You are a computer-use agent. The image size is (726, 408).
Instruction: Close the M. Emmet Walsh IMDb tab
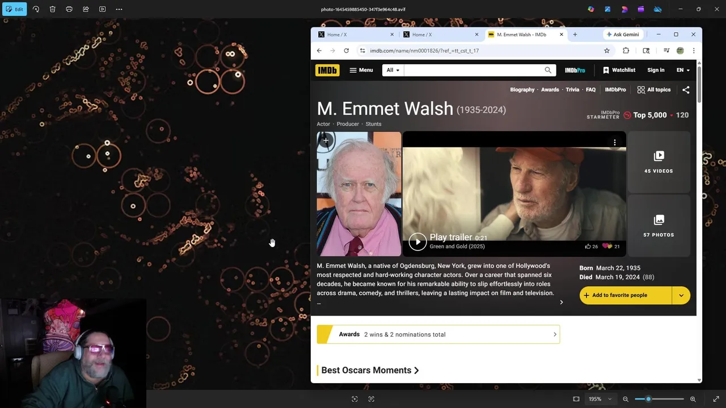(x=562, y=35)
